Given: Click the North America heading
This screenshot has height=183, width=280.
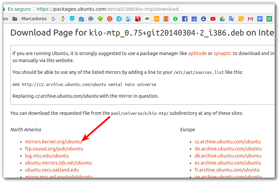Looking at the screenshot, I should [26, 130].
